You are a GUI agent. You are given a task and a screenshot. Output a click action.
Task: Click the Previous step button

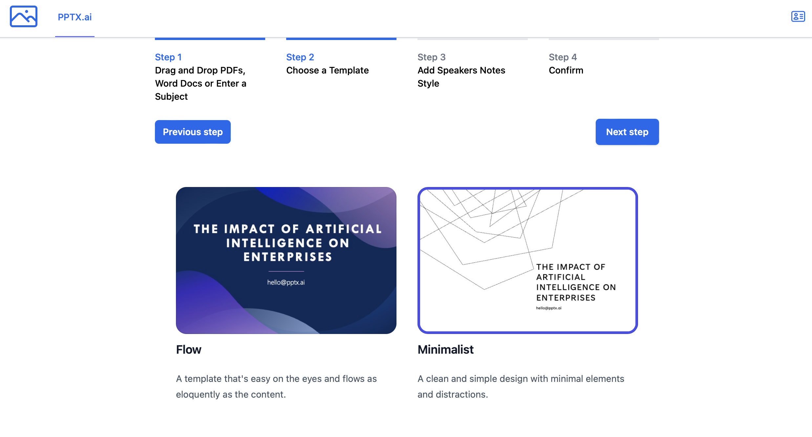[x=193, y=132]
